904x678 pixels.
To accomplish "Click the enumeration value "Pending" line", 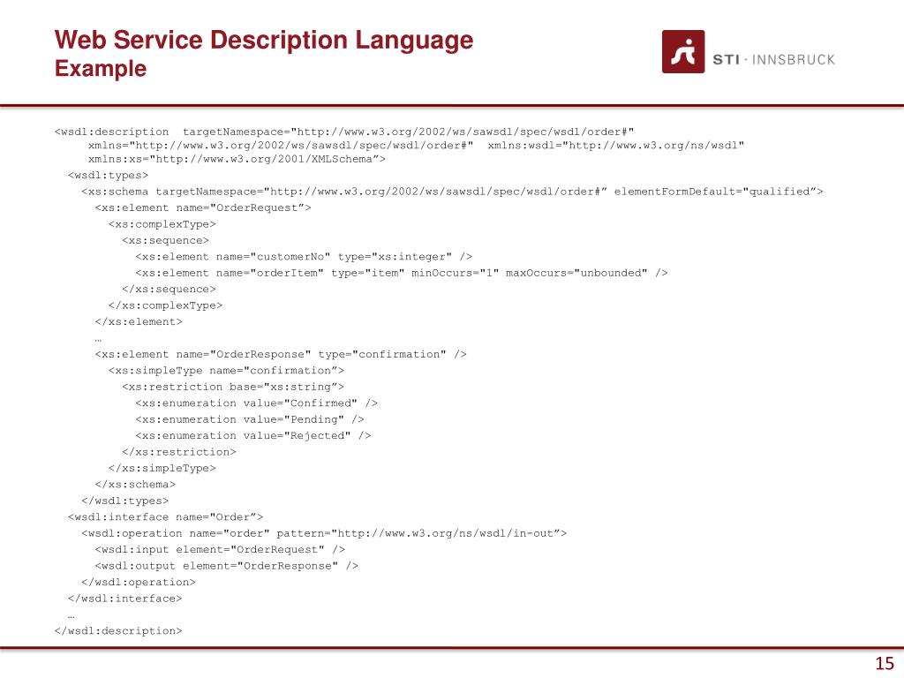I will point(250,419).
